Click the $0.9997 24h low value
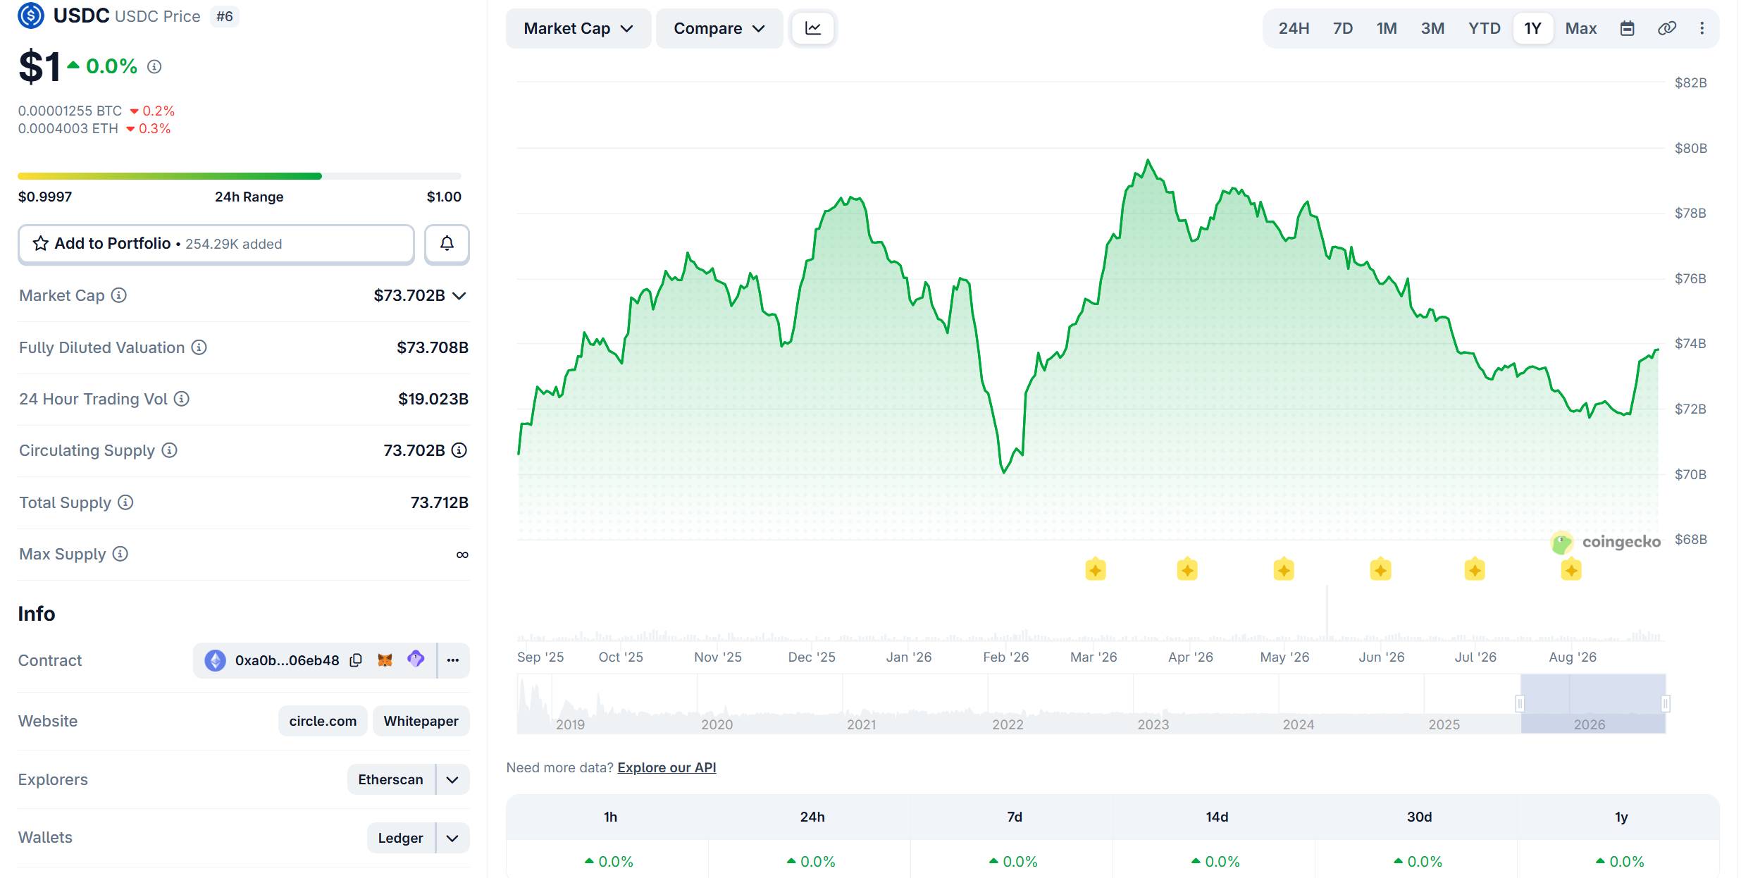 pos(45,197)
